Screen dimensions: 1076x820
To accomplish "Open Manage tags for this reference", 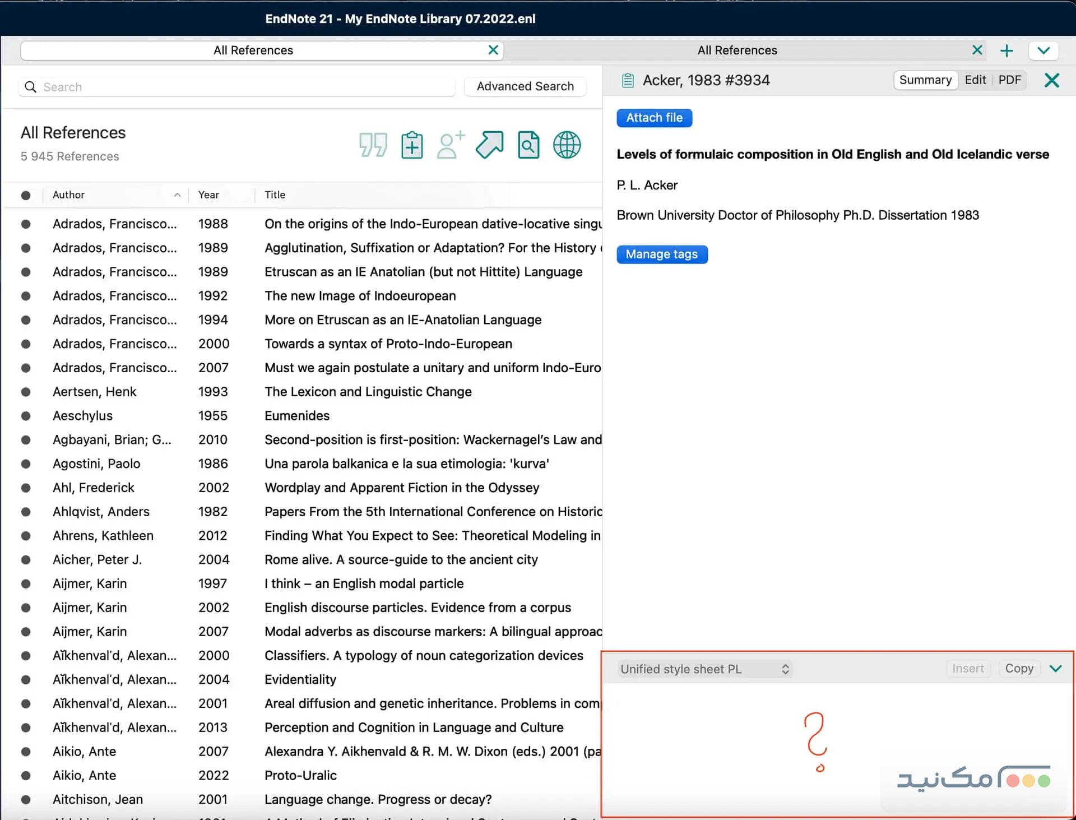I will (x=662, y=254).
